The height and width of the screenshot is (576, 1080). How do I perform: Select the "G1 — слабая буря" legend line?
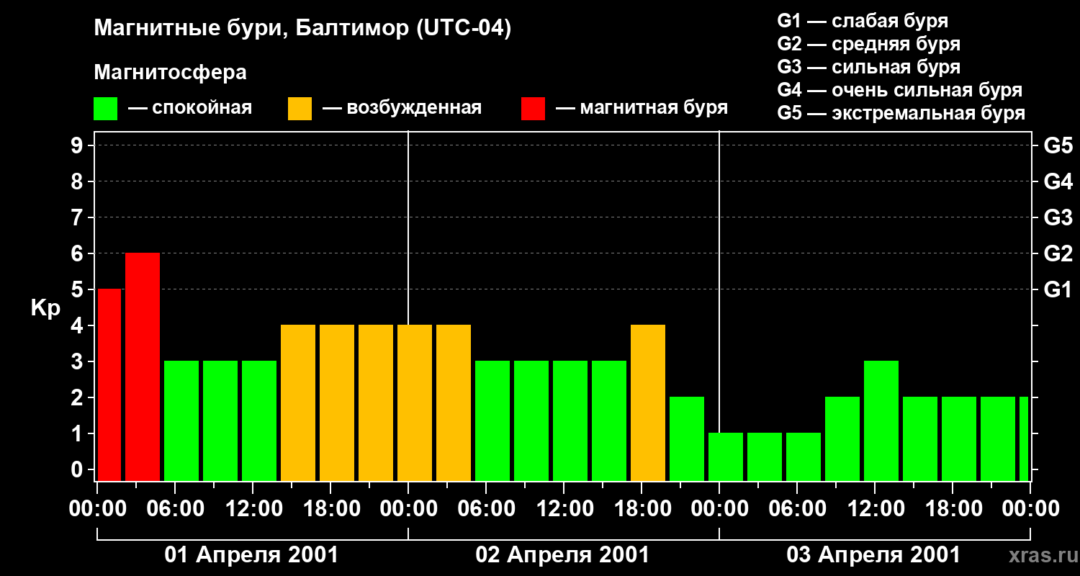863,21
